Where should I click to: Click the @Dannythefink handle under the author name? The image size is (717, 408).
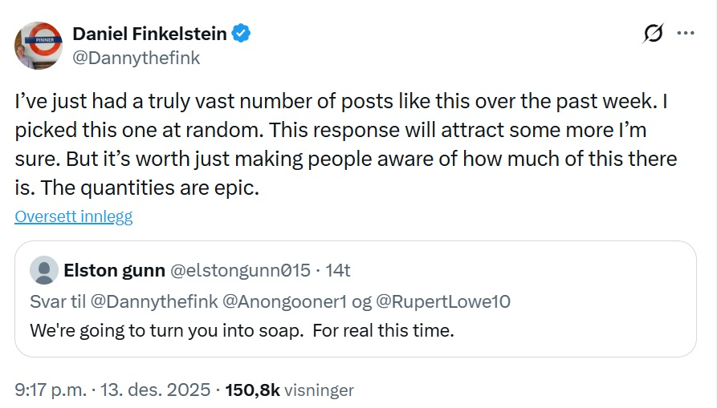[136, 58]
